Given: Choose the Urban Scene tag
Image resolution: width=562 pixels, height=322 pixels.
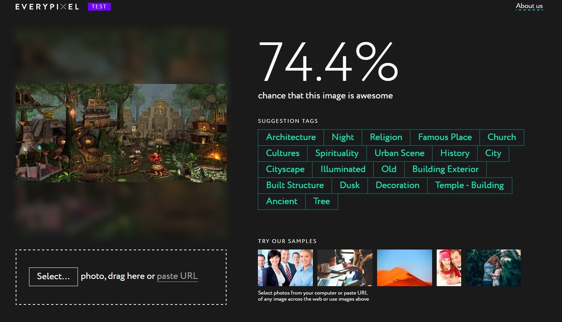Looking at the screenshot, I should tap(399, 153).
